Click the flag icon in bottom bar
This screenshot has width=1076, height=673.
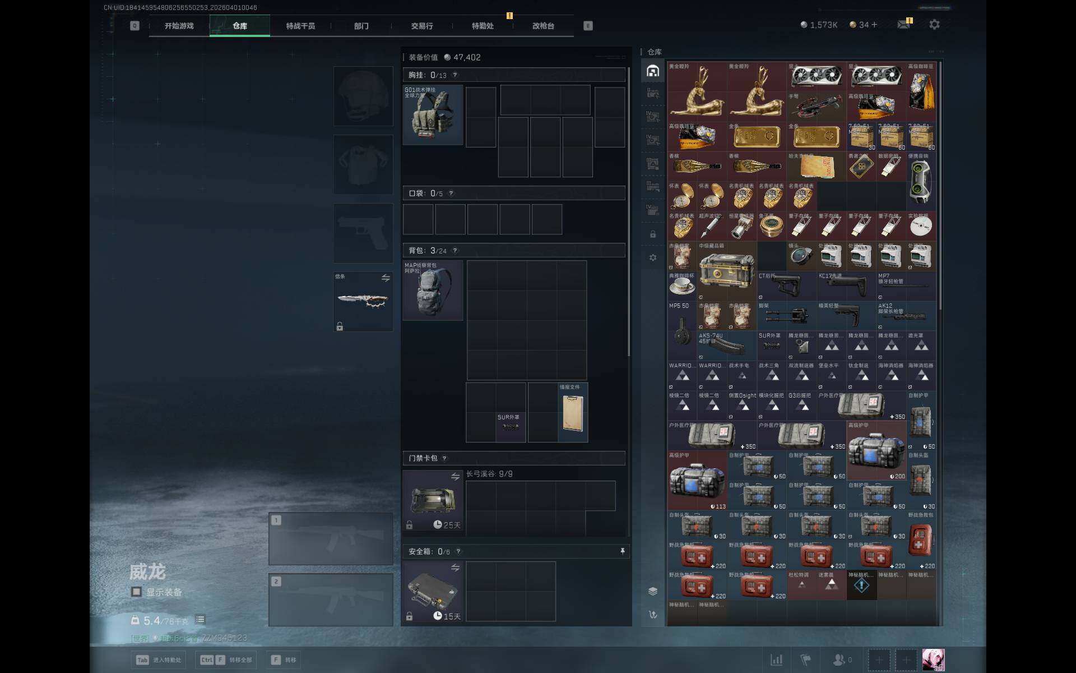click(x=805, y=660)
